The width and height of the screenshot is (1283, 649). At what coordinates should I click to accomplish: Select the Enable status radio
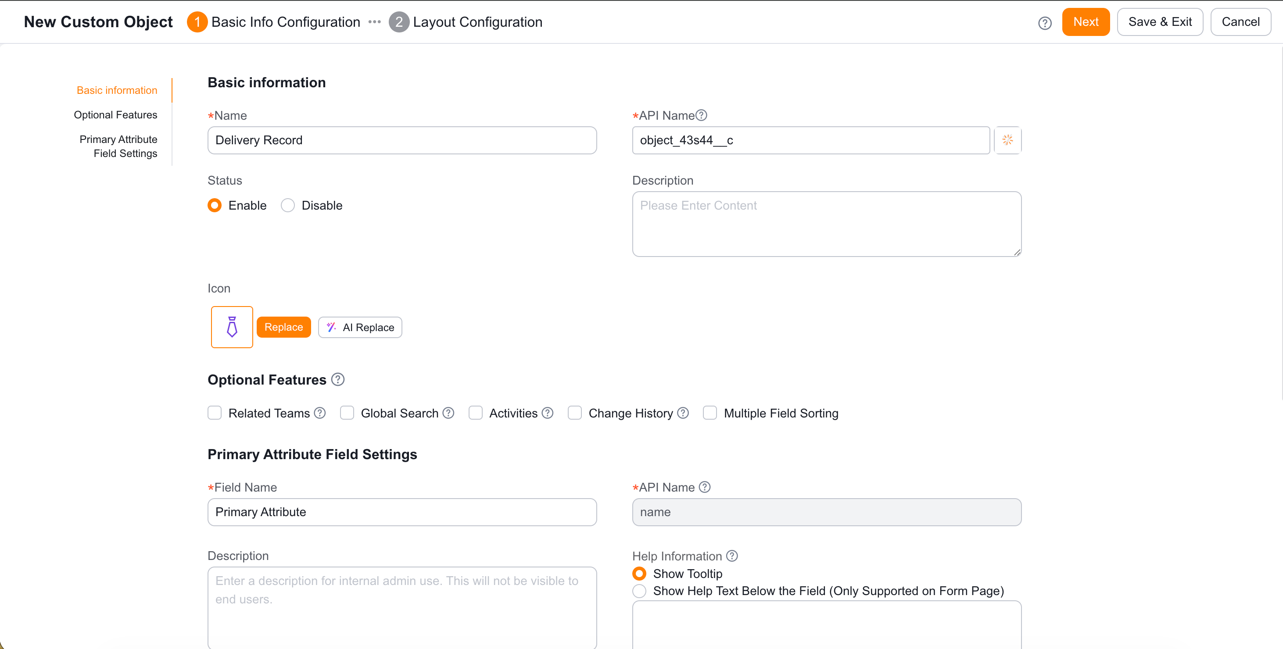coord(215,206)
